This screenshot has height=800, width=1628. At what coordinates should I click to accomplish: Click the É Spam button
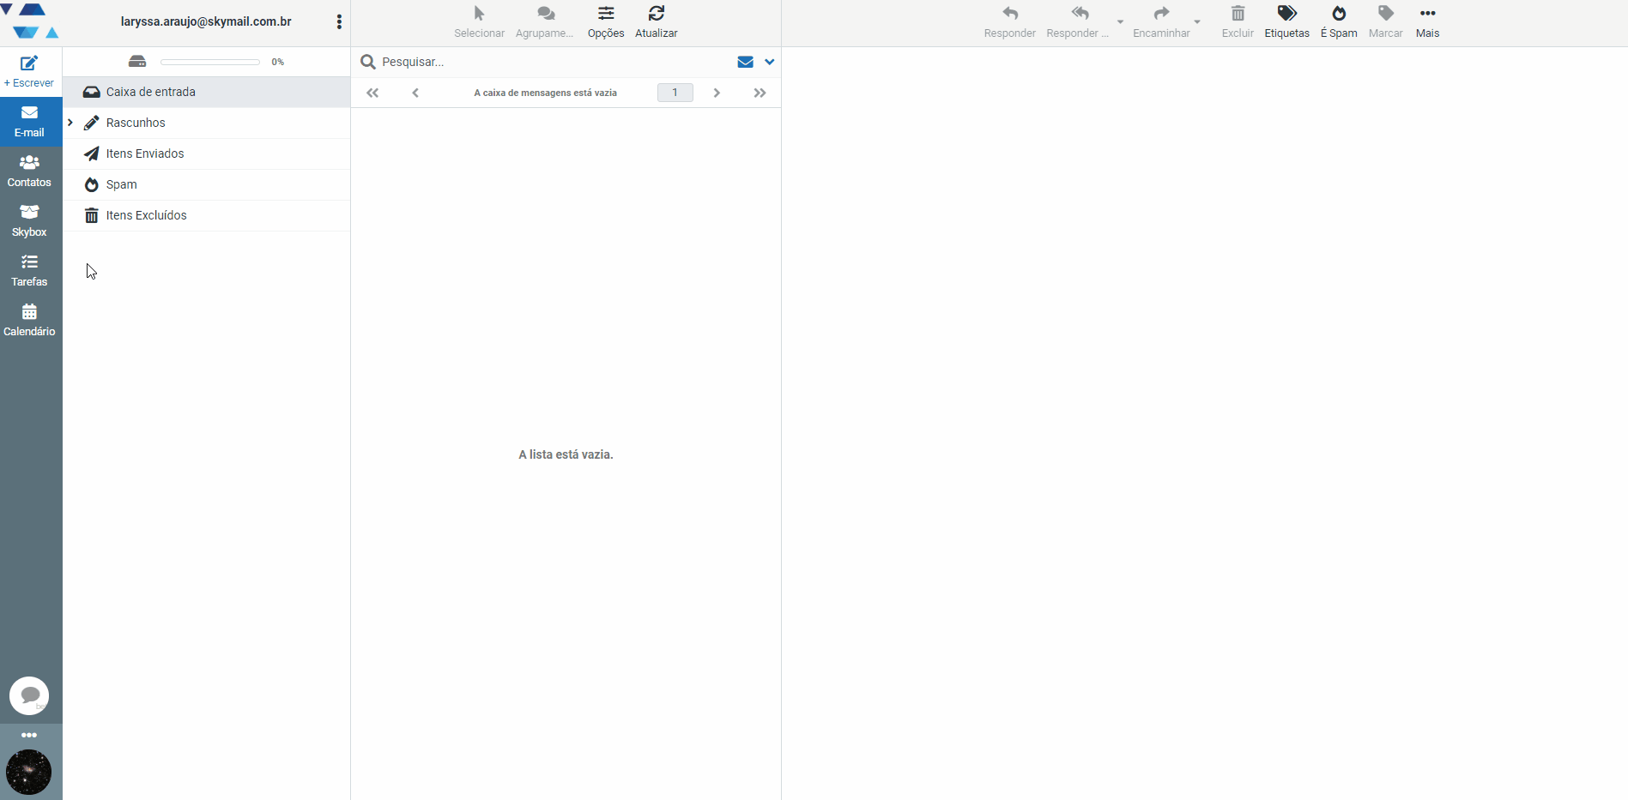tap(1339, 22)
